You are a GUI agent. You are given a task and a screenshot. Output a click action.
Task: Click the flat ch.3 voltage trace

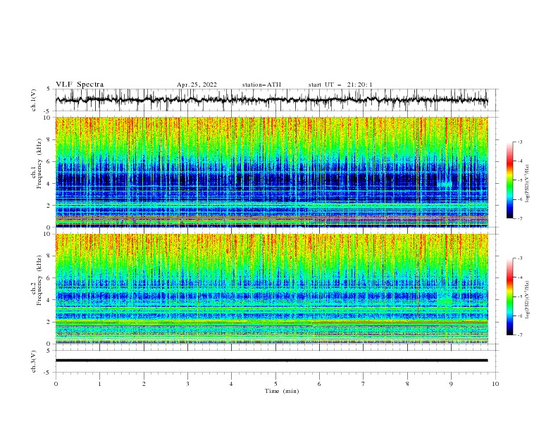point(271,361)
